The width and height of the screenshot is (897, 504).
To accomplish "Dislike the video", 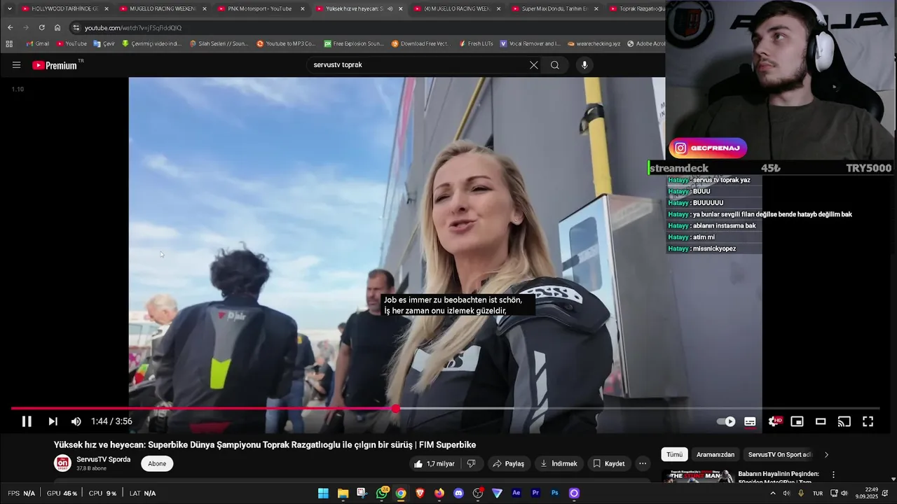I will click(472, 463).
